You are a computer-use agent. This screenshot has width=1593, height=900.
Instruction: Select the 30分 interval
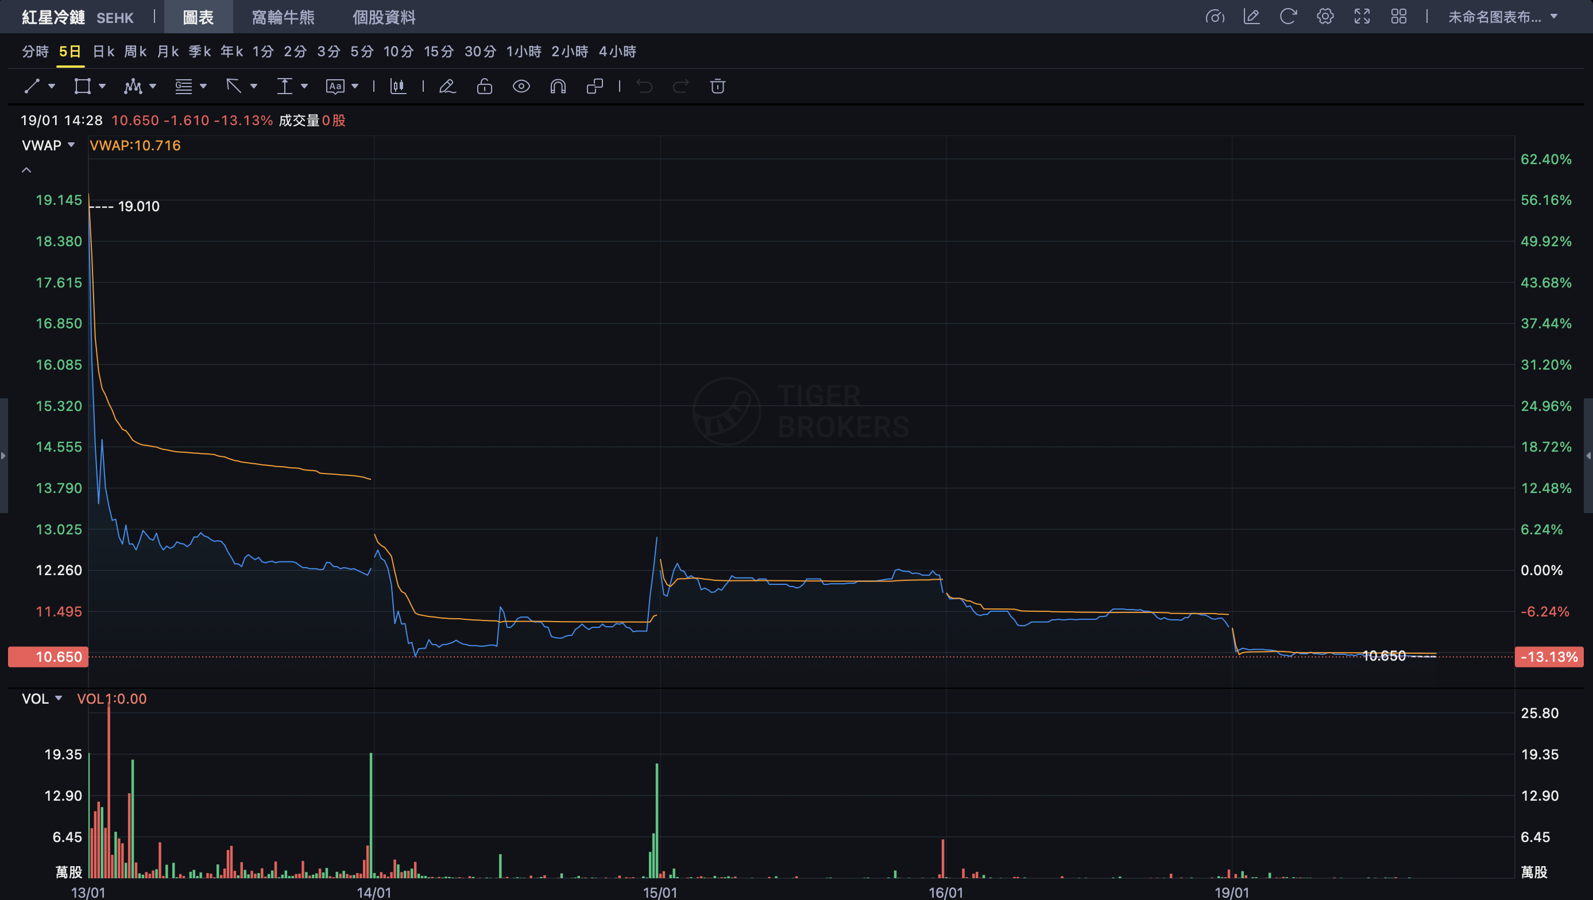[x=480, y=51]
